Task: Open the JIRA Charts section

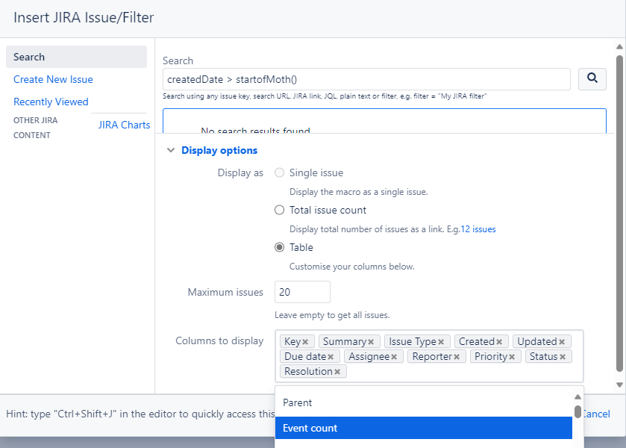Action: tap(124, 125)
